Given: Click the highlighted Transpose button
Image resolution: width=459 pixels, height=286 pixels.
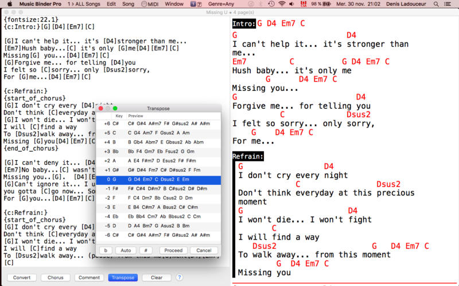Looking at the screenshot, I should [x=123, y=277].
